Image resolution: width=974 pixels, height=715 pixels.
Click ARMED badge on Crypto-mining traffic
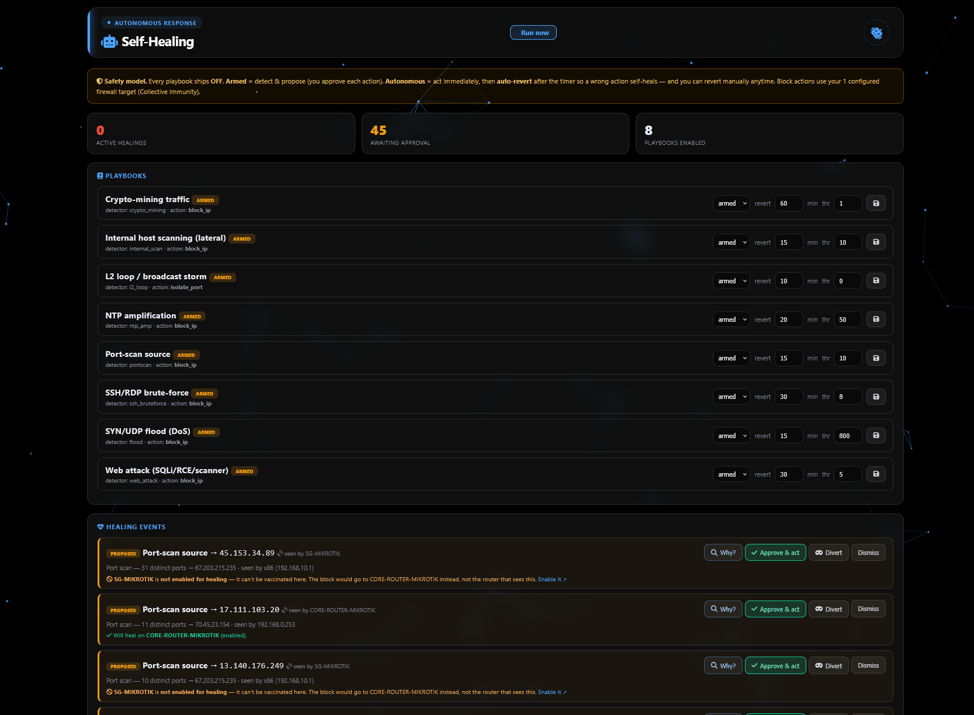[x=205, y=200]
